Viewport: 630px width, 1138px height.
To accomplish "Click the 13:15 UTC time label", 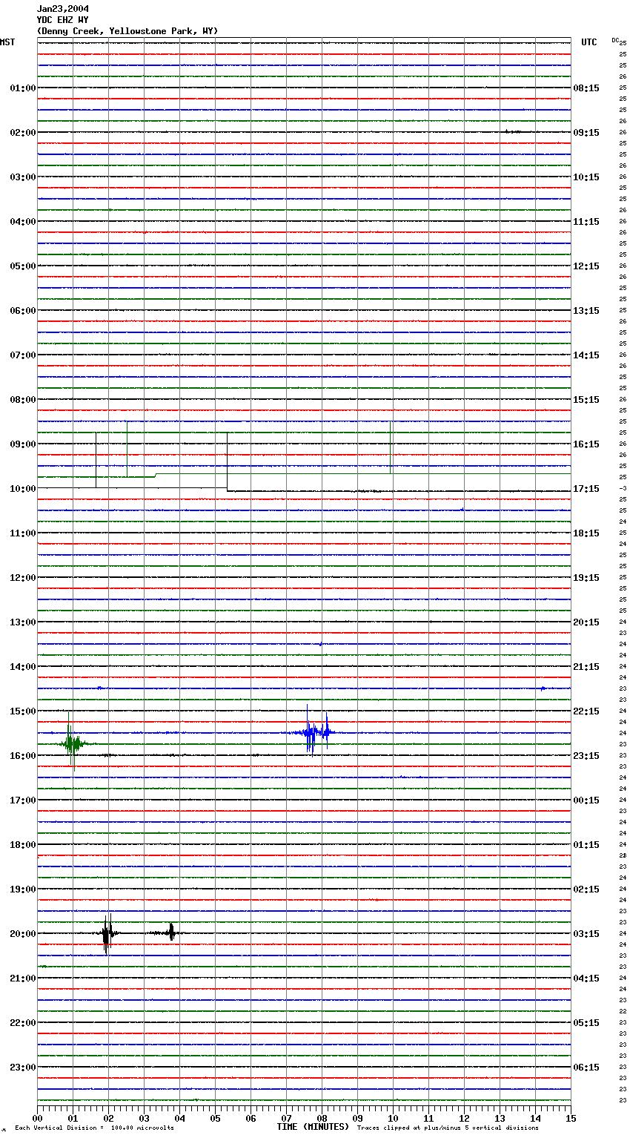I will (x=586, y=311).
